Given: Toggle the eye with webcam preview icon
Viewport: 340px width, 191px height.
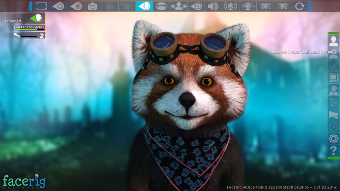Looking at the screenshot, I should (x=248, y=6).
